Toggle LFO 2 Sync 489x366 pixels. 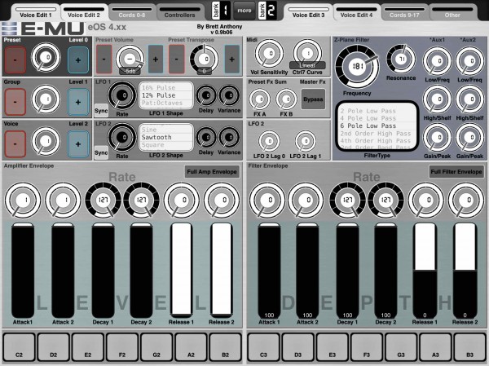(x=101, y=152)
